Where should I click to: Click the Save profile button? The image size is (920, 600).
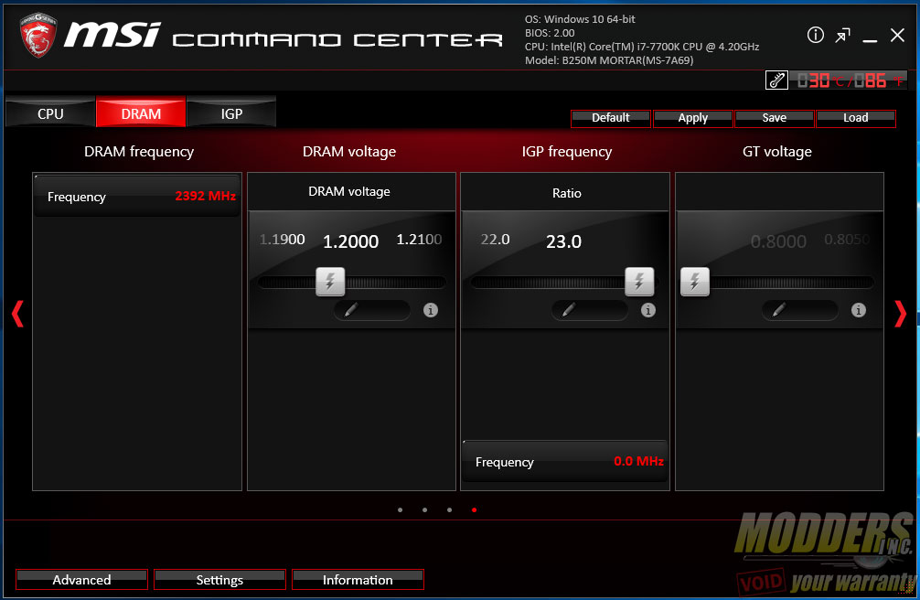click(x=775, y=118)
